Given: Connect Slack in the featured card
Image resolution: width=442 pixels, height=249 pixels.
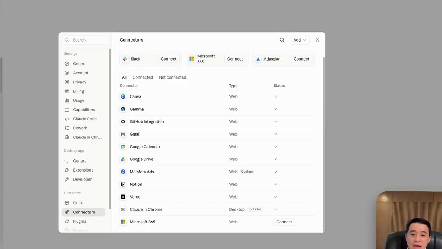Looking at the screenshot, I should pyautogui.click(x=169, y=59).
